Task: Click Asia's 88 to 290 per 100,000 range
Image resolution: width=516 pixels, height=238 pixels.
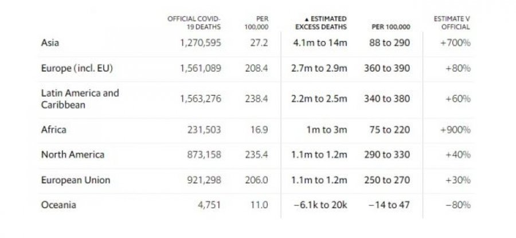Action: pyautogui.click(x=389, y=43)
